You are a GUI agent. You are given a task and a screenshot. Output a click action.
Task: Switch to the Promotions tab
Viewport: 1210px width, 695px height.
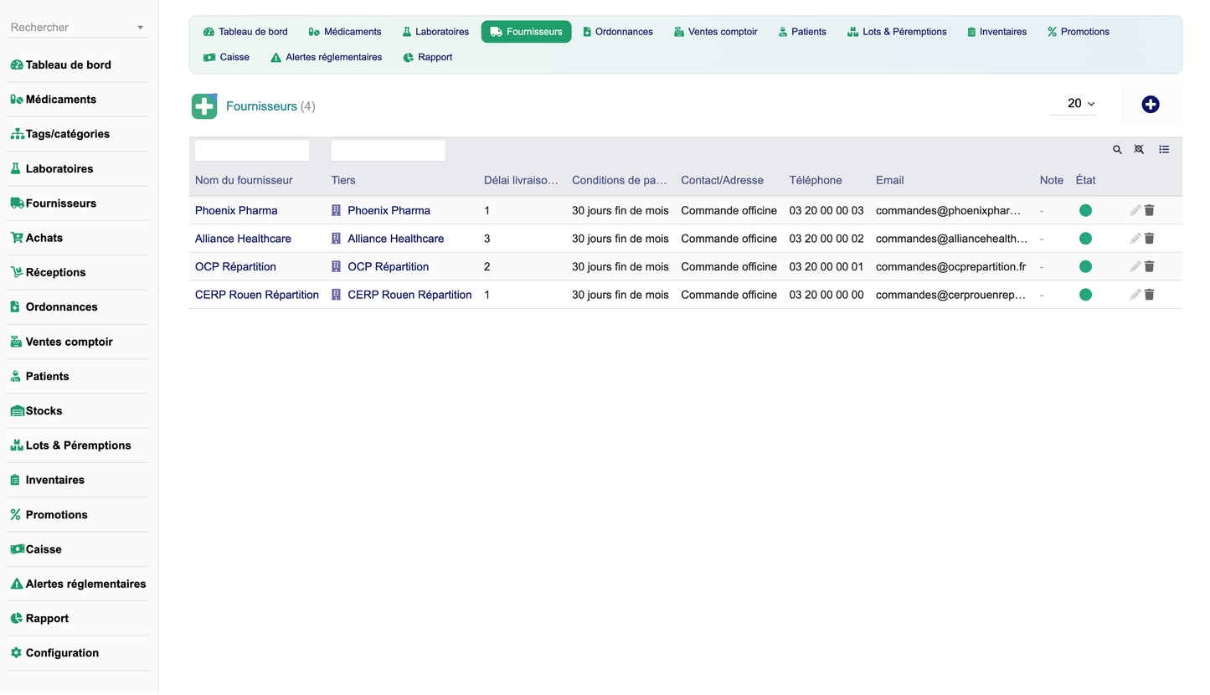(1079, 32)
